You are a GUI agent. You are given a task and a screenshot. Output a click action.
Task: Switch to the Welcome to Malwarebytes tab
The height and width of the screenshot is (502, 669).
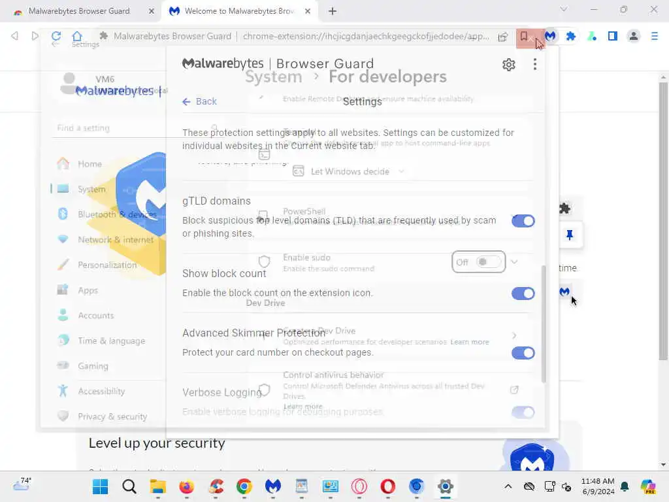click(239, 11)
